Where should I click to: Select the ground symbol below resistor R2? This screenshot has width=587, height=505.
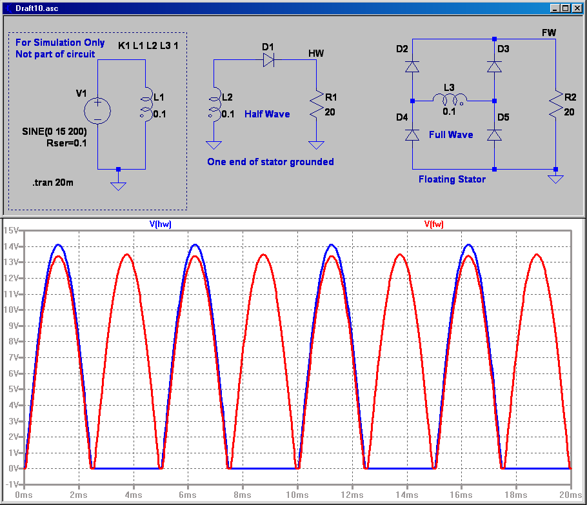(555, 179)
